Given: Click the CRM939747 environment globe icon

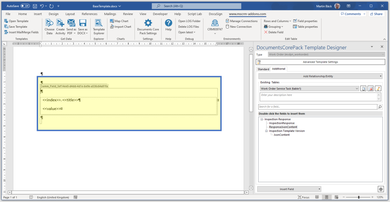Looking at the screenshot, I should point(215,23).
